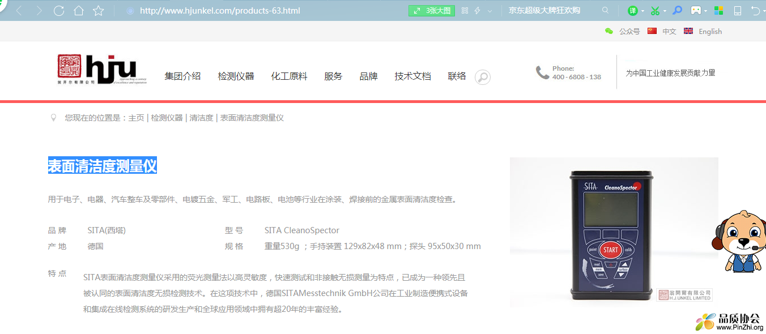
Task: Open the game controller extension icon
Action: 696,11
